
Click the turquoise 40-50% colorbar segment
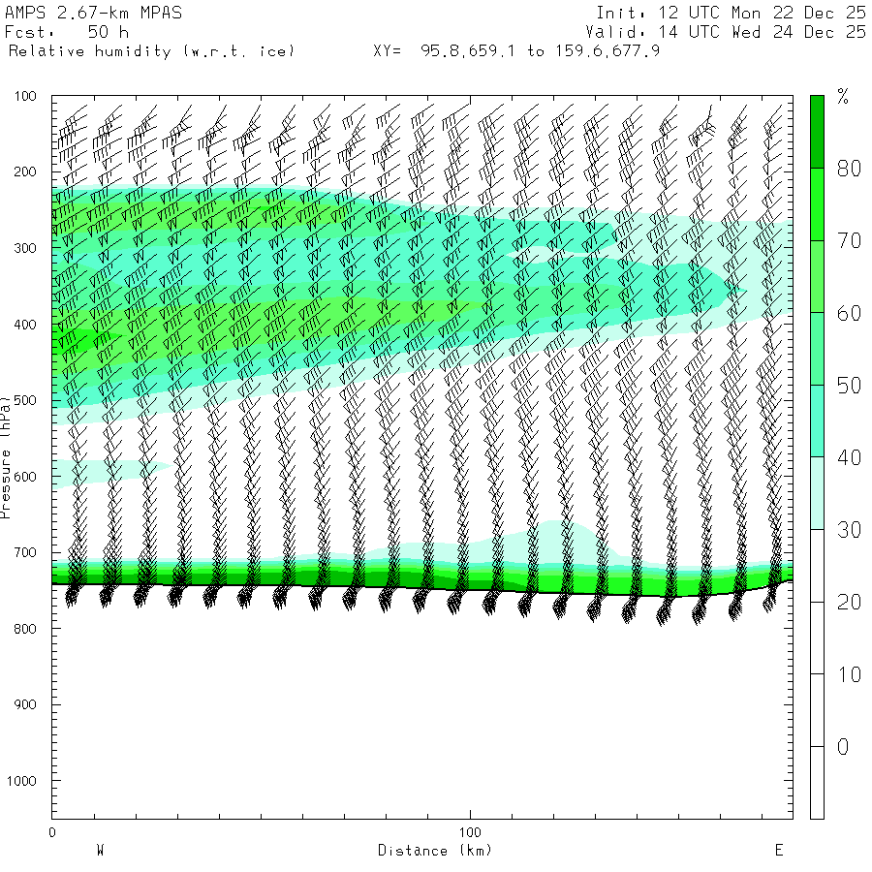pos(817,421)
